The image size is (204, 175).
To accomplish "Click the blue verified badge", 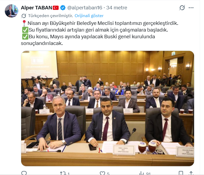I will click(63, 8).
